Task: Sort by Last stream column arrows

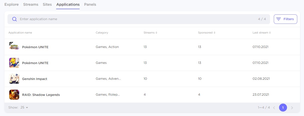Action: (270, 33)
